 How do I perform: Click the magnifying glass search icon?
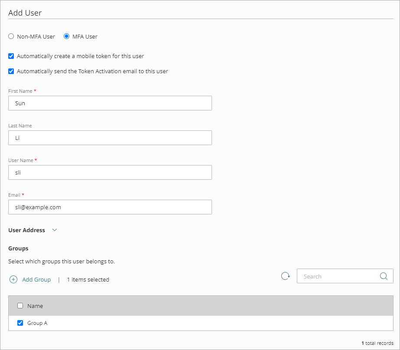(384, 276)
